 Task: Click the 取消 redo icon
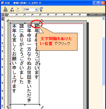tap(18, 10)
